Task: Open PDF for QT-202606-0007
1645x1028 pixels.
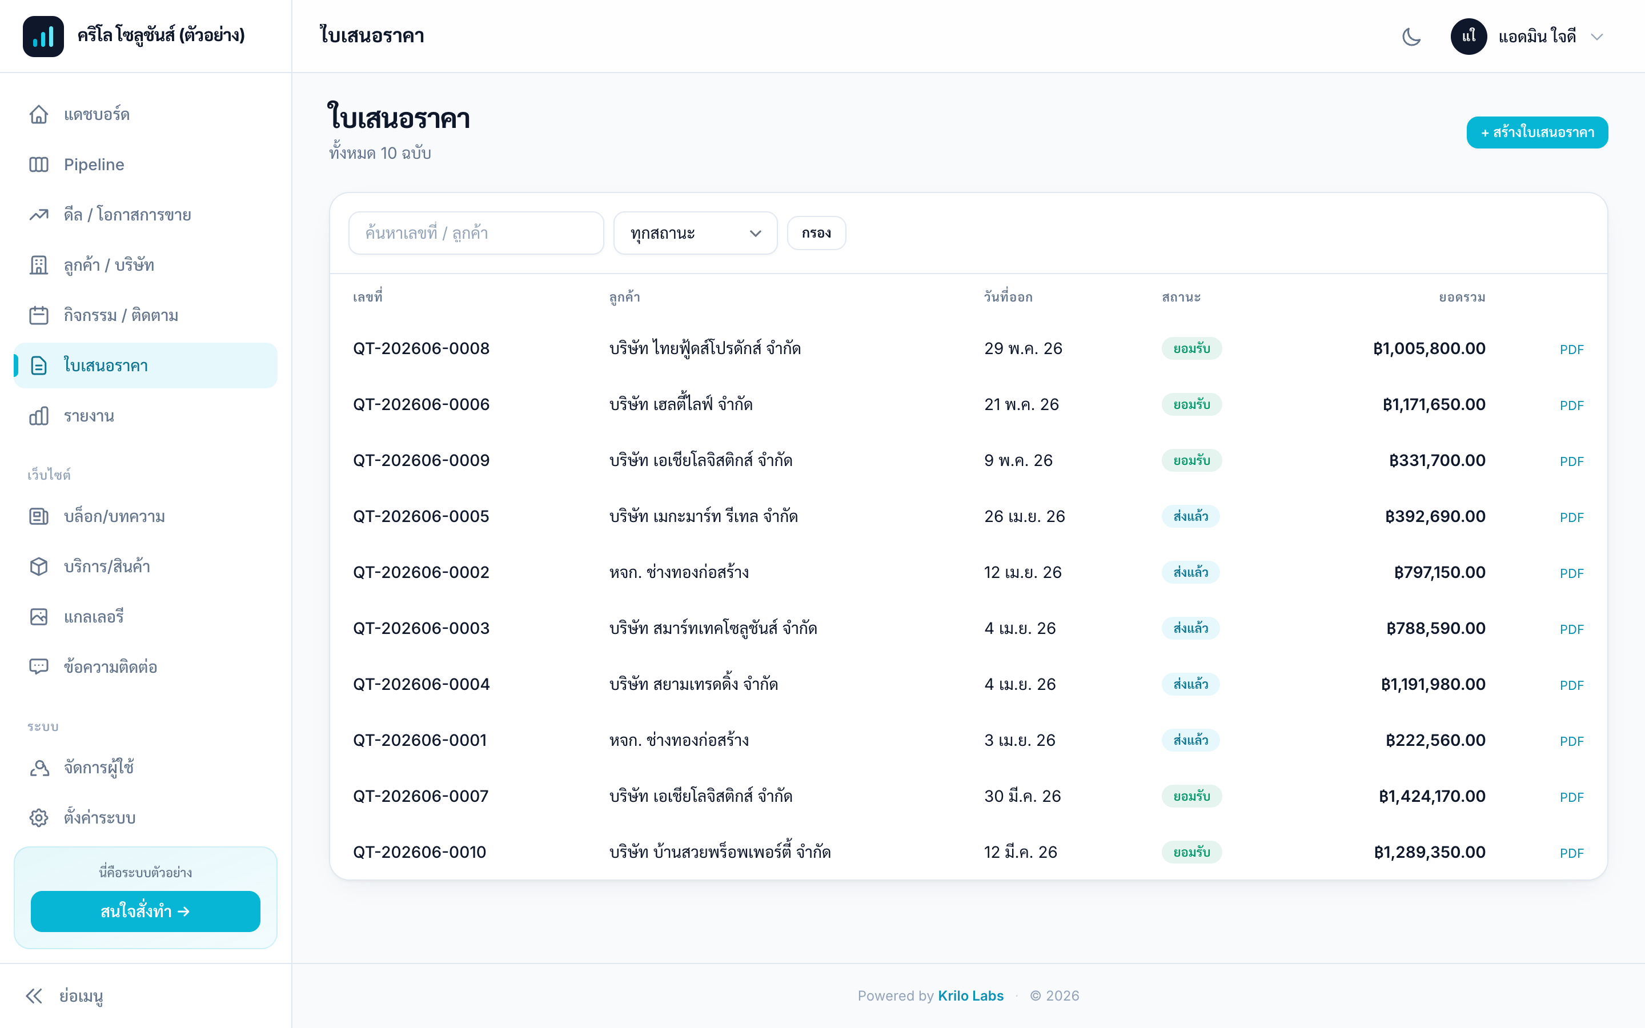Action: [1571, 797]
